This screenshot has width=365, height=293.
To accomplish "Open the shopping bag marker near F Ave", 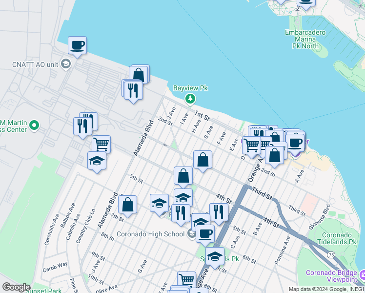I will [x=203, y=161].
